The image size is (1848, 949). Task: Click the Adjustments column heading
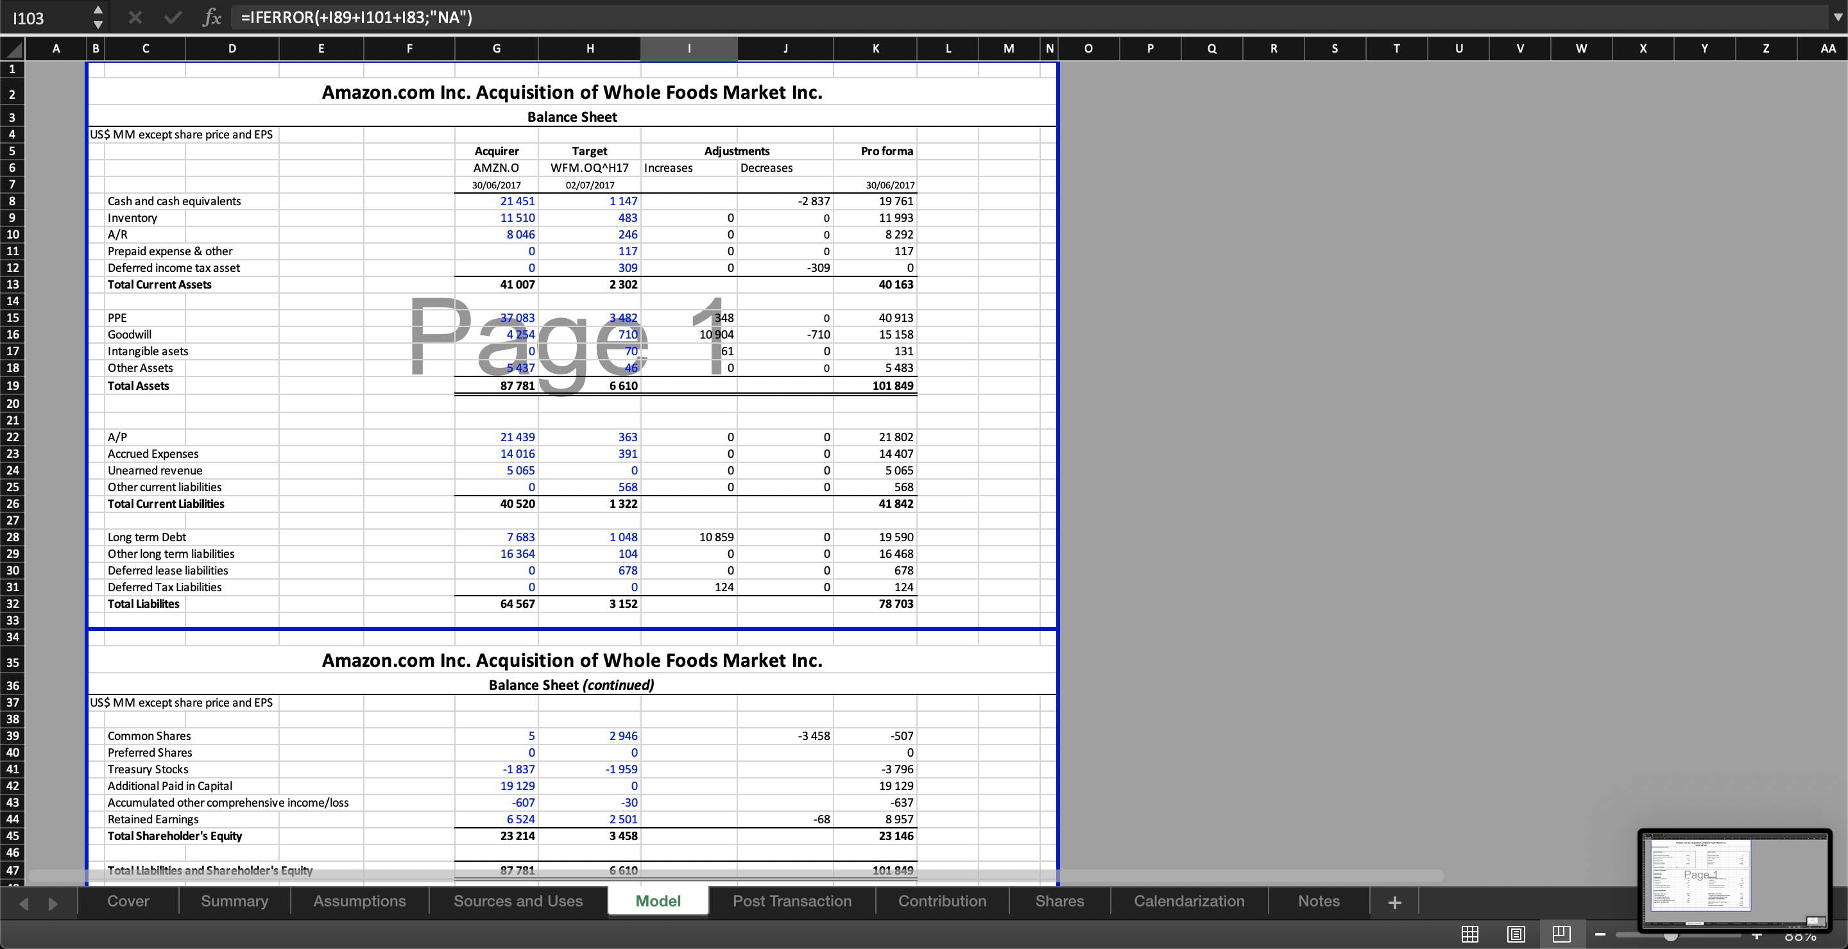(x=737, y=151)
